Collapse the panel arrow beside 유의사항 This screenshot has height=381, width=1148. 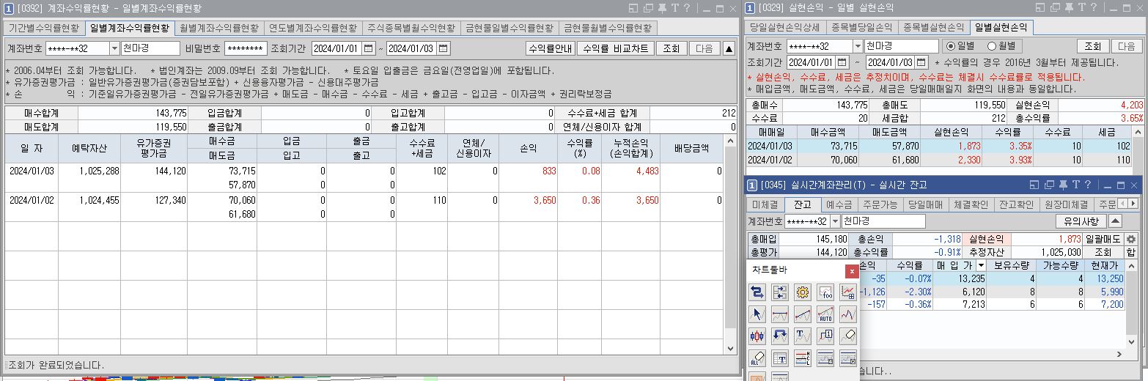tap(1114, 221)
